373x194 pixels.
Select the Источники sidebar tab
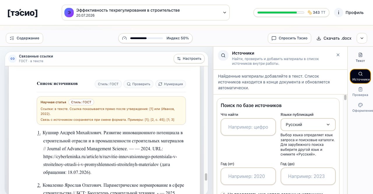click(x=360, y=76)
